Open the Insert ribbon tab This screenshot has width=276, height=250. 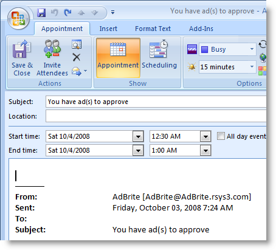click(108, 29)
